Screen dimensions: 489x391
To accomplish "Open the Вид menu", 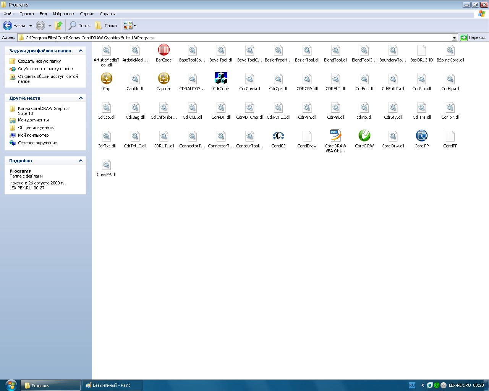I will [x=43, y=14].
